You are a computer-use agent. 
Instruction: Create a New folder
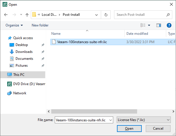(x=40, y=25)
